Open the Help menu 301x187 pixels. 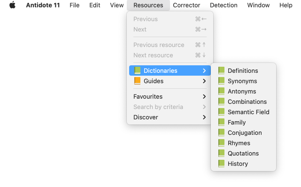pyautogui.click(x=286, y=5)
